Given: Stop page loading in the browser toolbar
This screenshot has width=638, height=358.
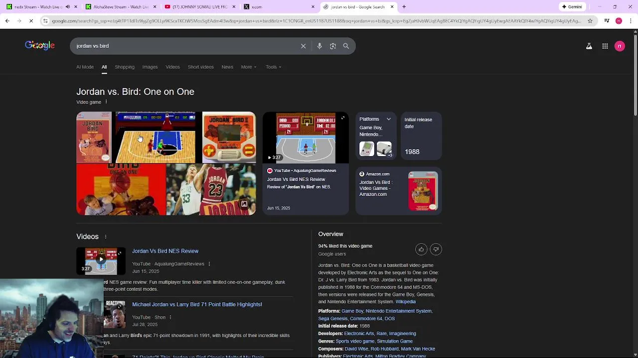Looking at the screenshot, I should click(31, 21).
